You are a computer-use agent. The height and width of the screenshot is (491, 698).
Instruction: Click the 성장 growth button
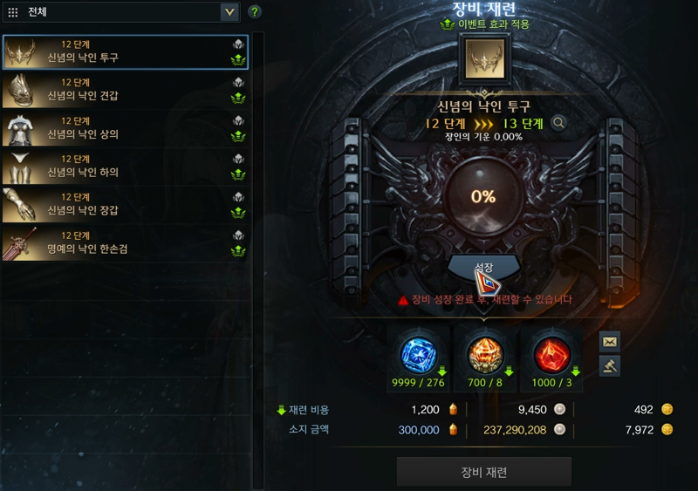(484, 267)
